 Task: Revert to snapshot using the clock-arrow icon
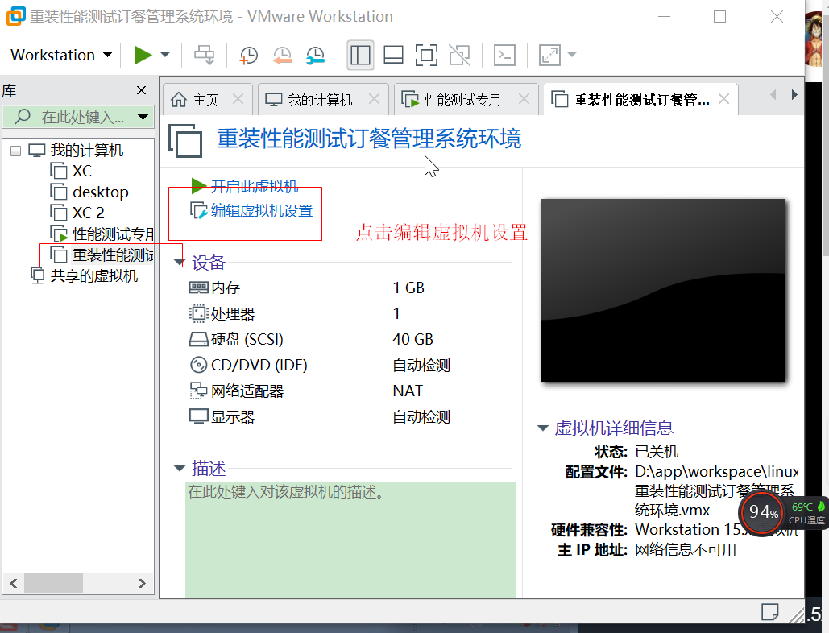[x=282, y=55]
